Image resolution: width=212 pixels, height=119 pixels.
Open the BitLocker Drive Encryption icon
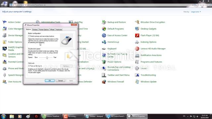pos(137,22)
